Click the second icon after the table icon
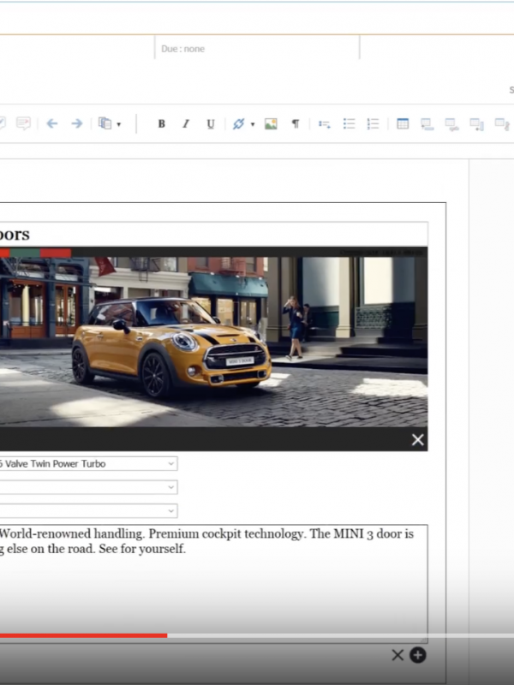The image size is (514, 685). point(451,124)
